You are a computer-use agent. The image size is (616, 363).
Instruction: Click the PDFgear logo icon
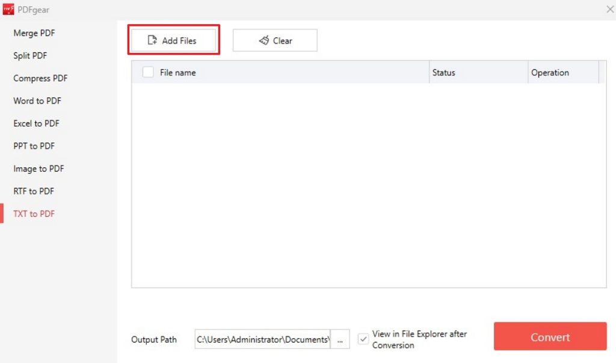7,9
